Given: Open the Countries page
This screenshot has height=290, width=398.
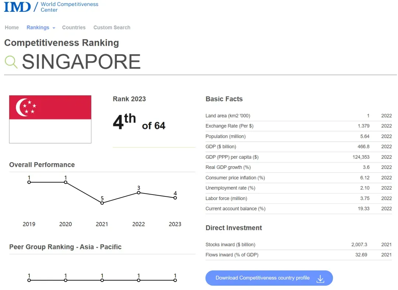Looking at the screenshot, I should coord(74,27).
